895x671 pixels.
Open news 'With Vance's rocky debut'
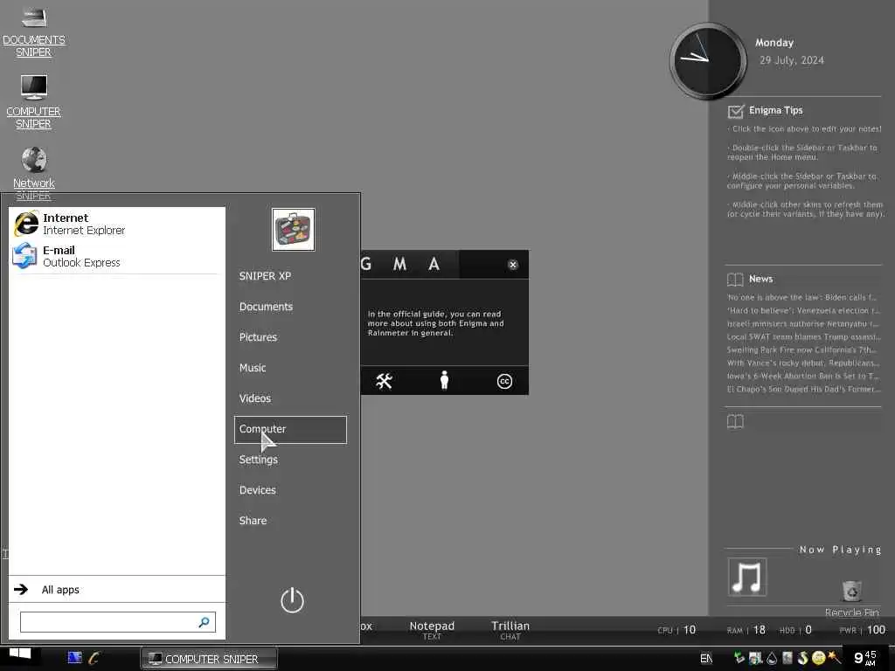(802, 363)
